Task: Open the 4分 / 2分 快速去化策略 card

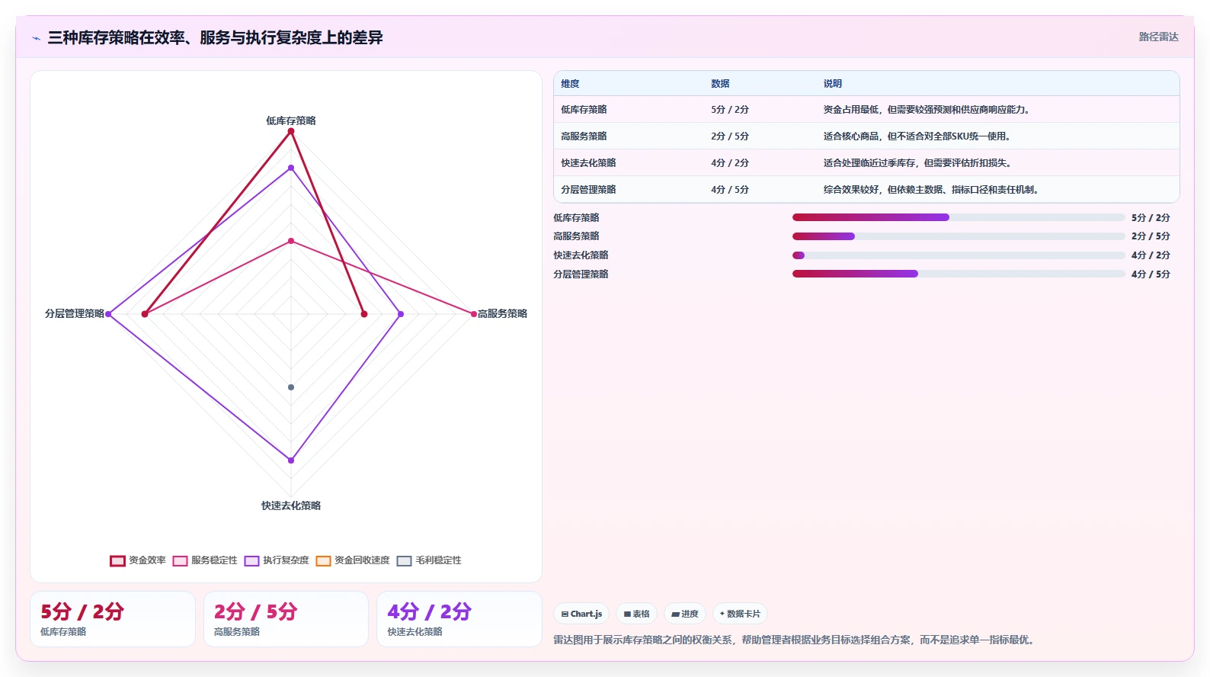Action: pos(459,619)
